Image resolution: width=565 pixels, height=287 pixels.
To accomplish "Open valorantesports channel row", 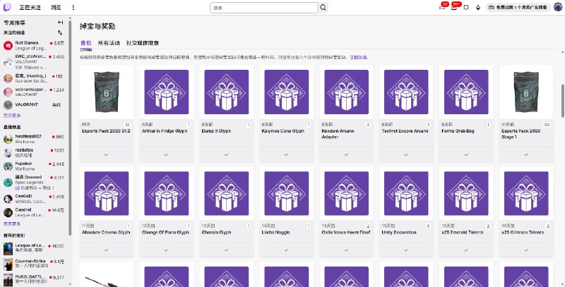I will pyautogui.click(x=34, y=92).
